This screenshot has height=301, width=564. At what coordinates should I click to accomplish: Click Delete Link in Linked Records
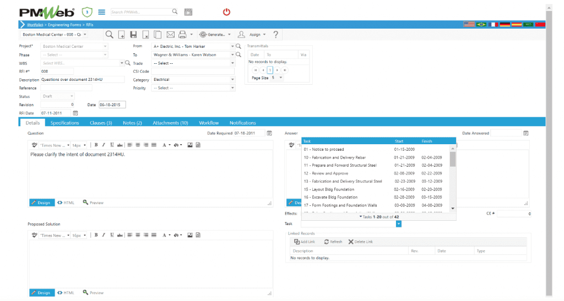pyautogui.click(x=360, y=242)
